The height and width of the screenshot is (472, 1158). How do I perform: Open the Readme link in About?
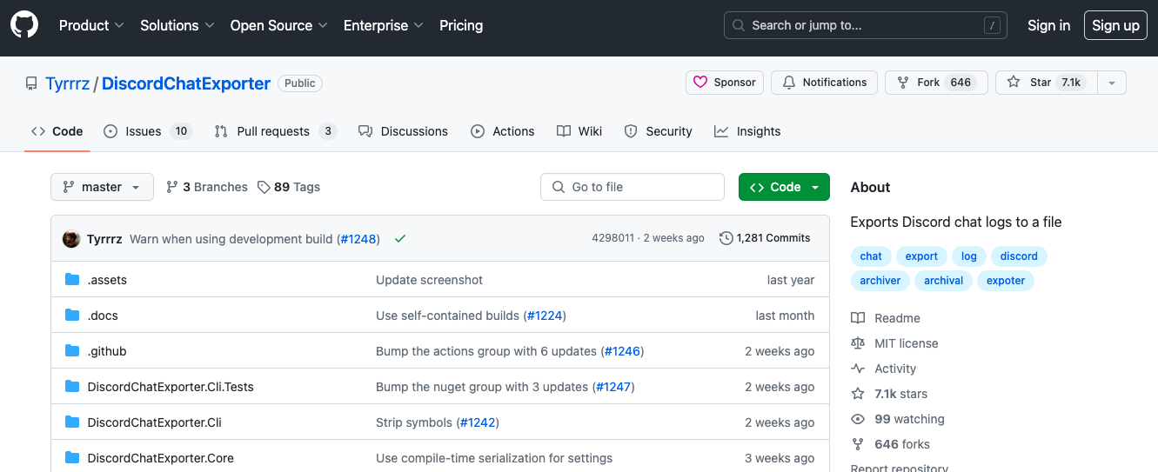tap(886, 318)
